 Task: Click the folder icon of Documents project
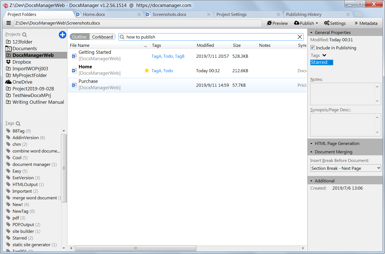pos(8,49)
